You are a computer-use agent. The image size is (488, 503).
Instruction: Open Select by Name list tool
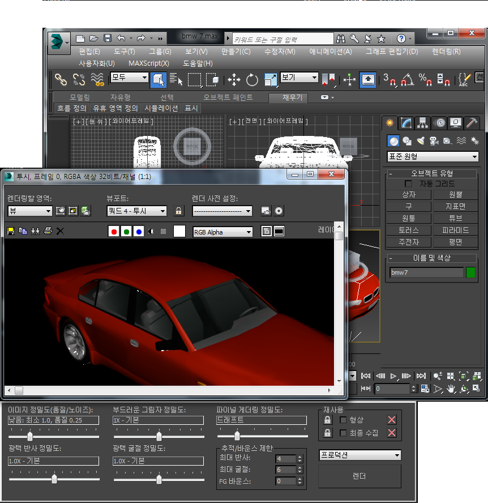tap(176, 79)
